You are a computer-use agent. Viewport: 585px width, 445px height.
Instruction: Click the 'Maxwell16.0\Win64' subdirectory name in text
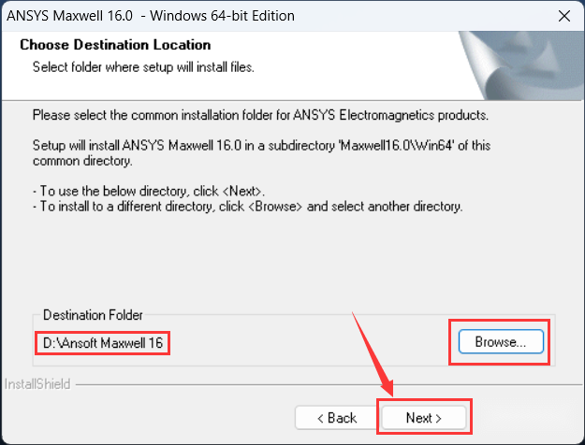(x=396, y=145)
